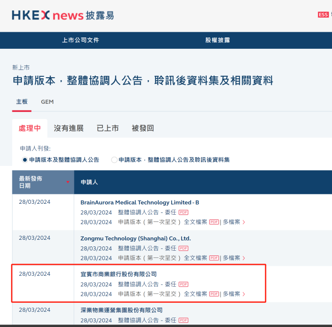Expand Zongmu 多檔案 chevron arrow
Screen dimensions: 332x327
(244, 258)
